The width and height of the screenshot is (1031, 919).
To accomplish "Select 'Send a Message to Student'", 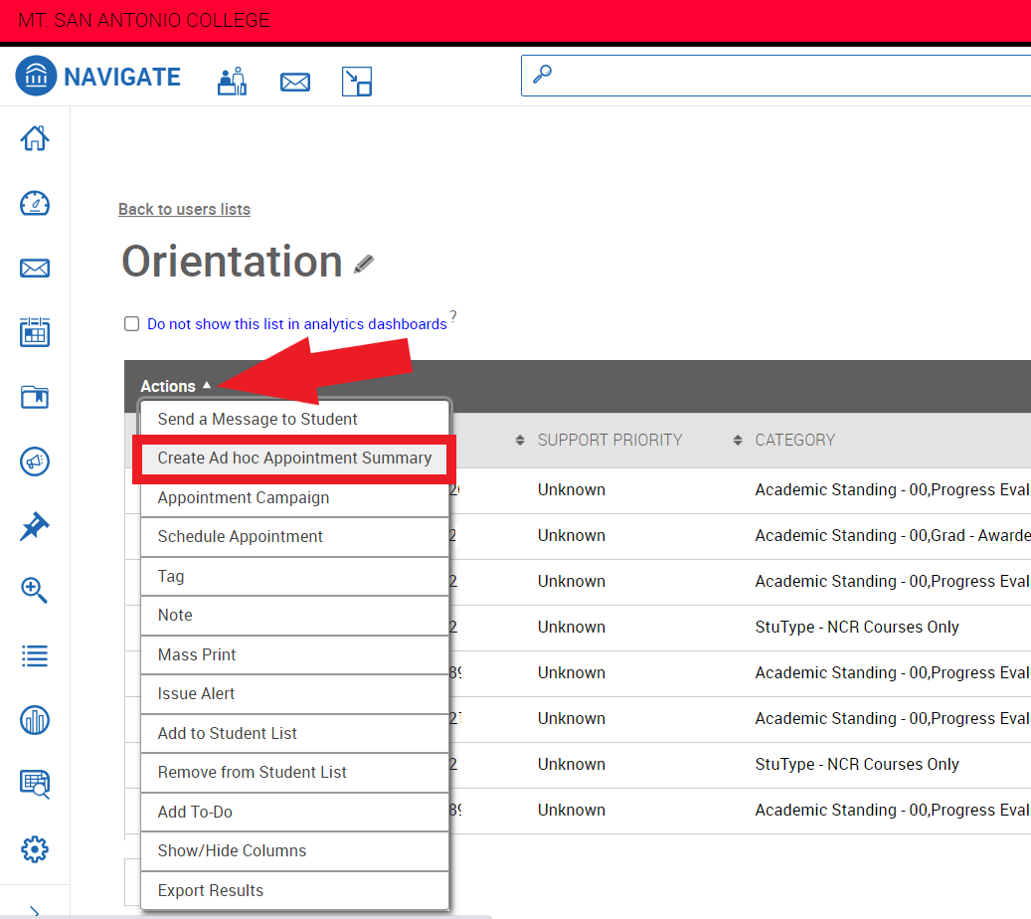I will [x=294, y=419].
